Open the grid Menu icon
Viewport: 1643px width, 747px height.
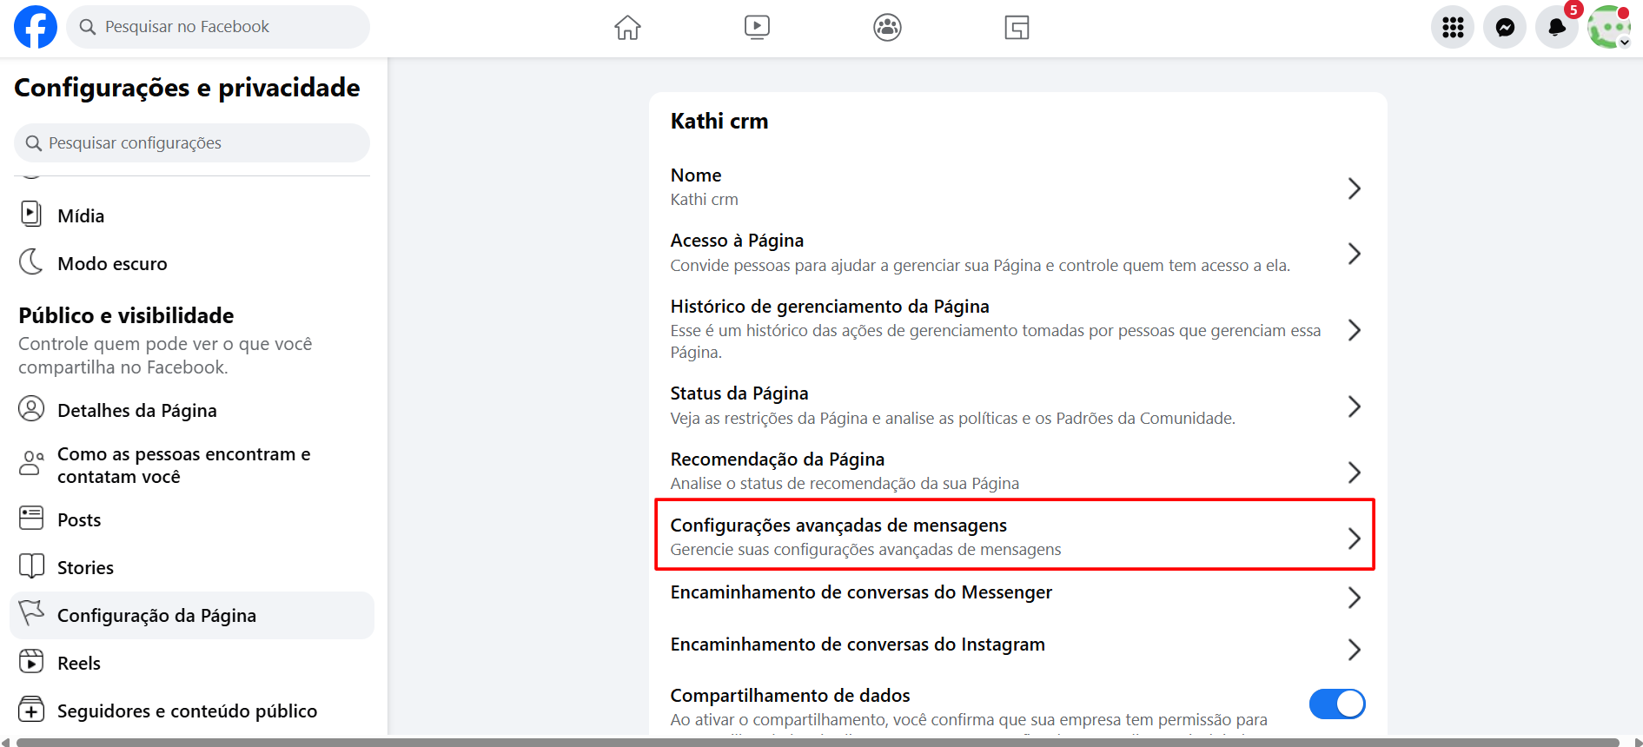point(1453,28)
